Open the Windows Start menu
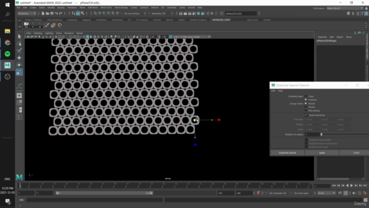The image size is (369, 208). (x=7, y=5)
